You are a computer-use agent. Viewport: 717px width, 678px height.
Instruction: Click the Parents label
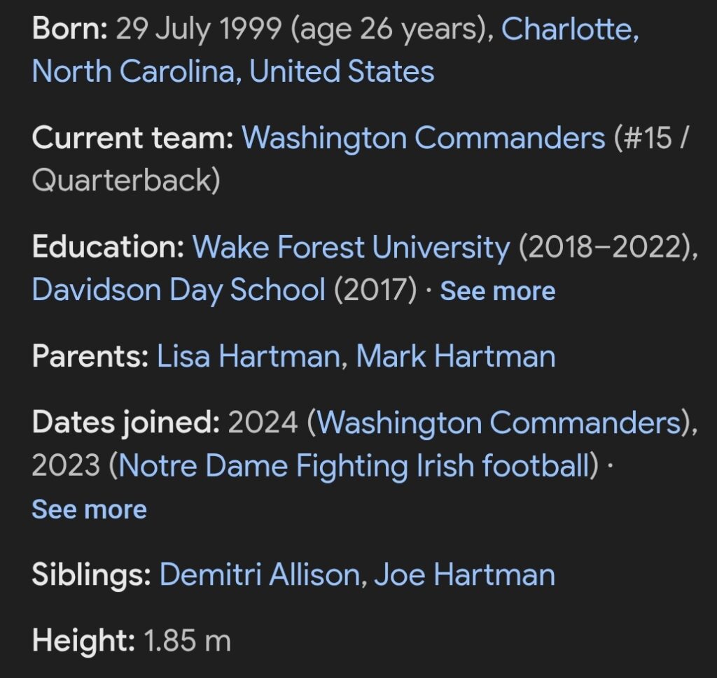pos(90,356)
